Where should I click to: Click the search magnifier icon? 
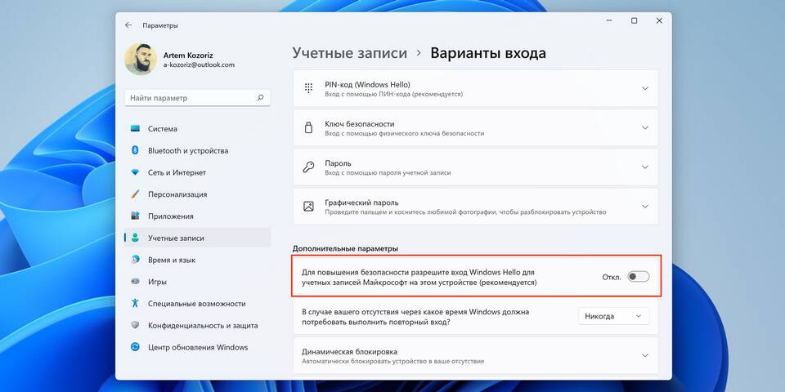(x=260, y=98)
